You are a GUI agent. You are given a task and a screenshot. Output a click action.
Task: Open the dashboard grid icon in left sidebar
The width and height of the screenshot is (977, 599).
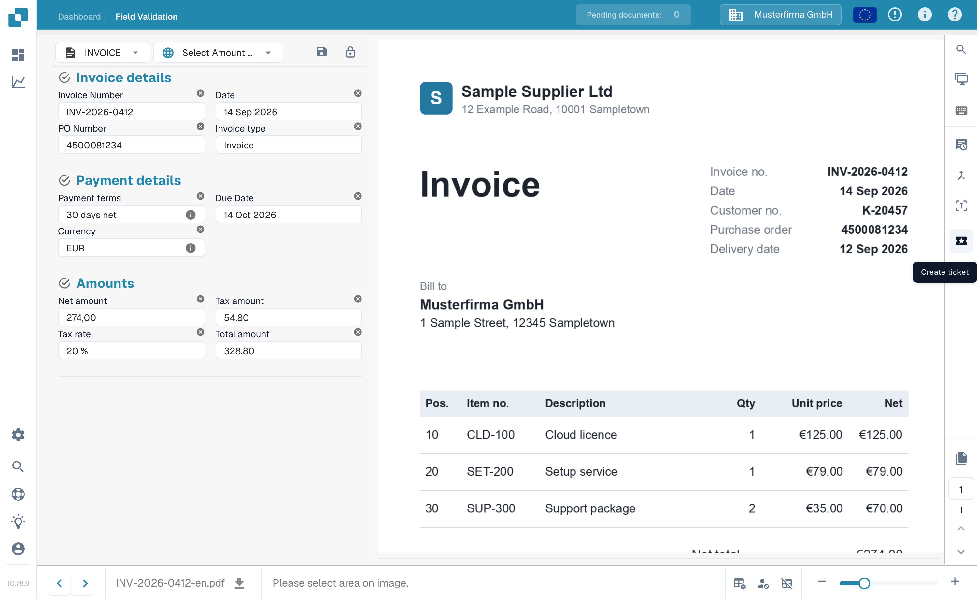click(18, 55)
